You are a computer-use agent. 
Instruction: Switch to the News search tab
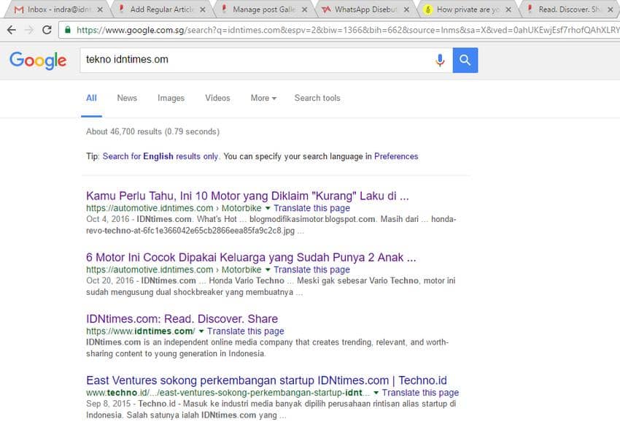[x=127, y=98]
